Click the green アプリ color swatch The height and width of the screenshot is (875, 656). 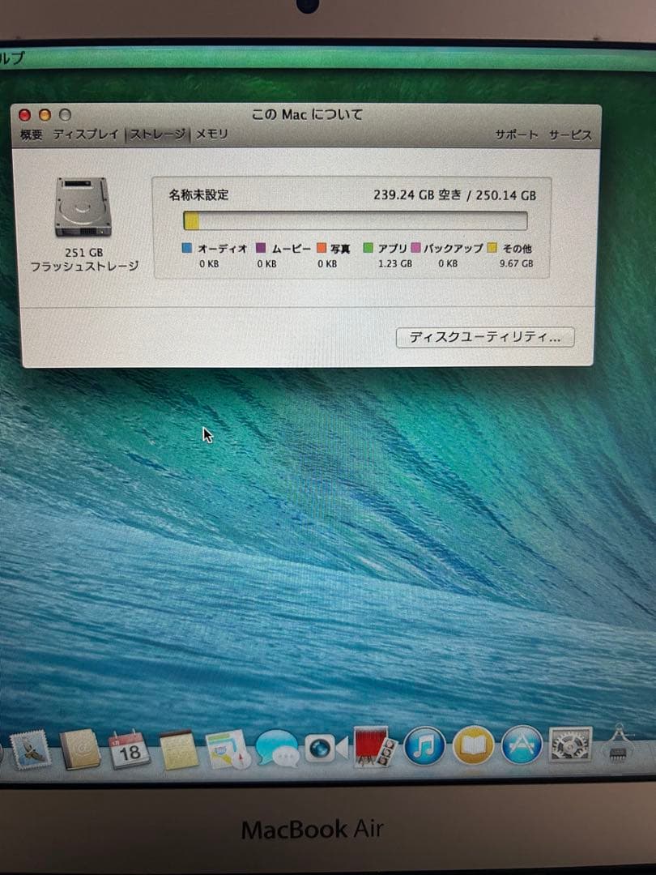point(368,248)
